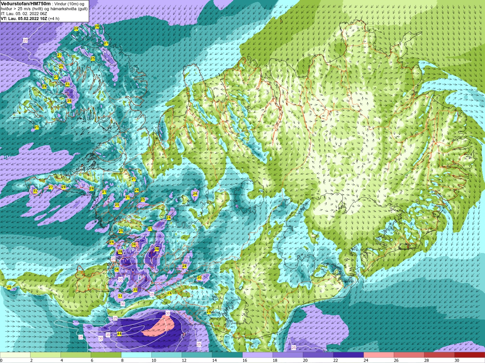Click the yellow 33 gust label
The width and height of the screenshot is (485, 363).
(120, 296)
